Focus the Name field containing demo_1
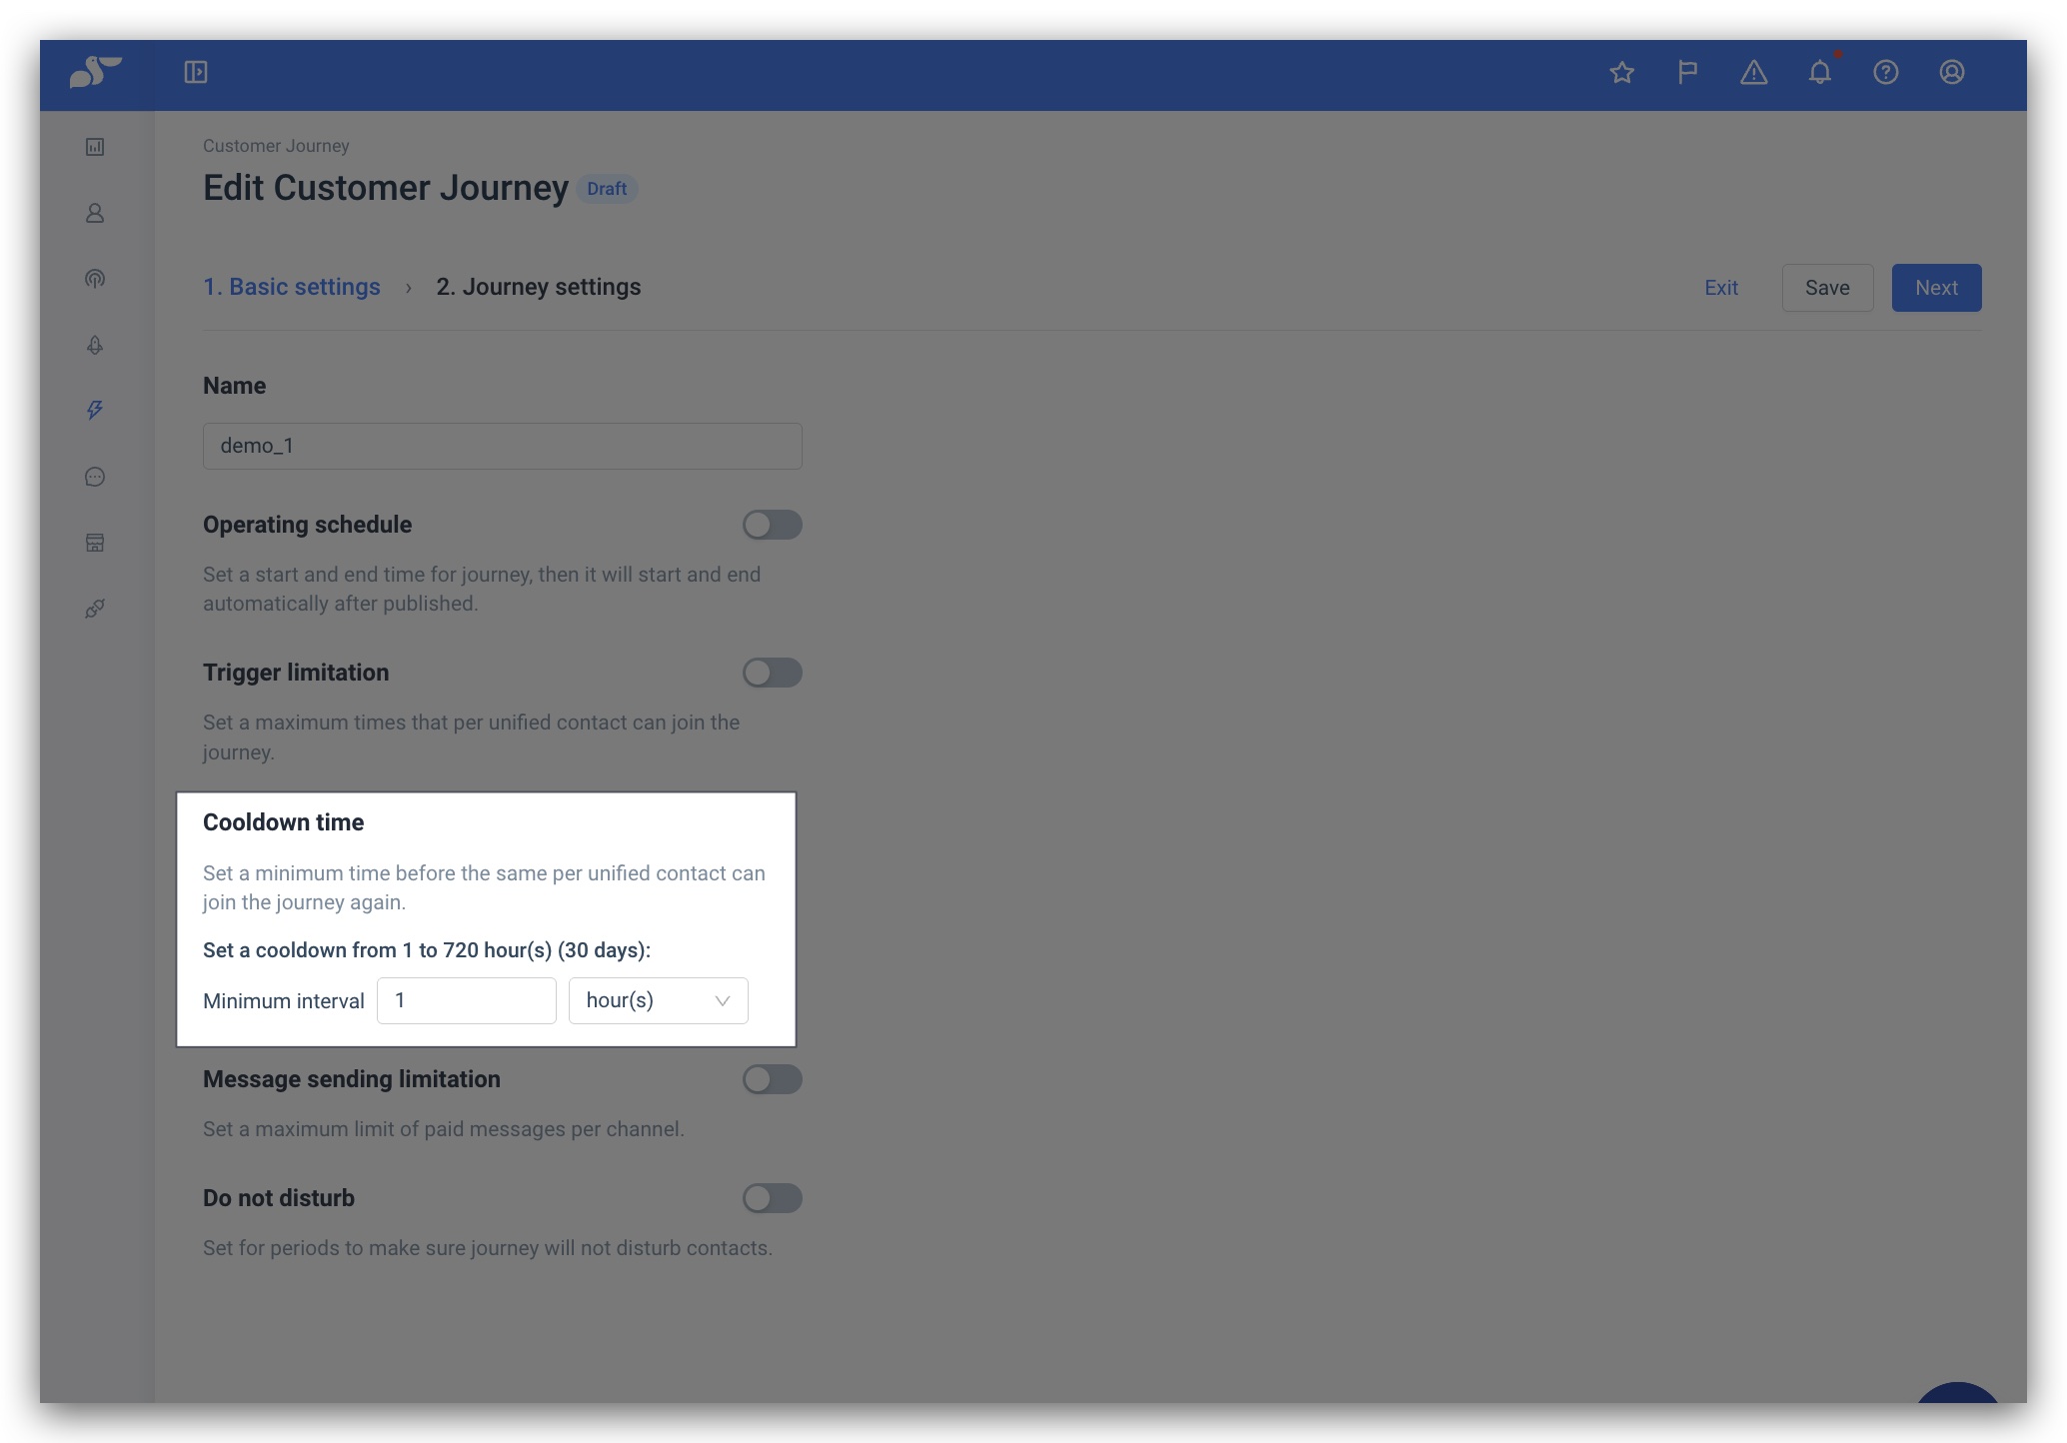The image size is (2067, 1443). coord(503,446)
